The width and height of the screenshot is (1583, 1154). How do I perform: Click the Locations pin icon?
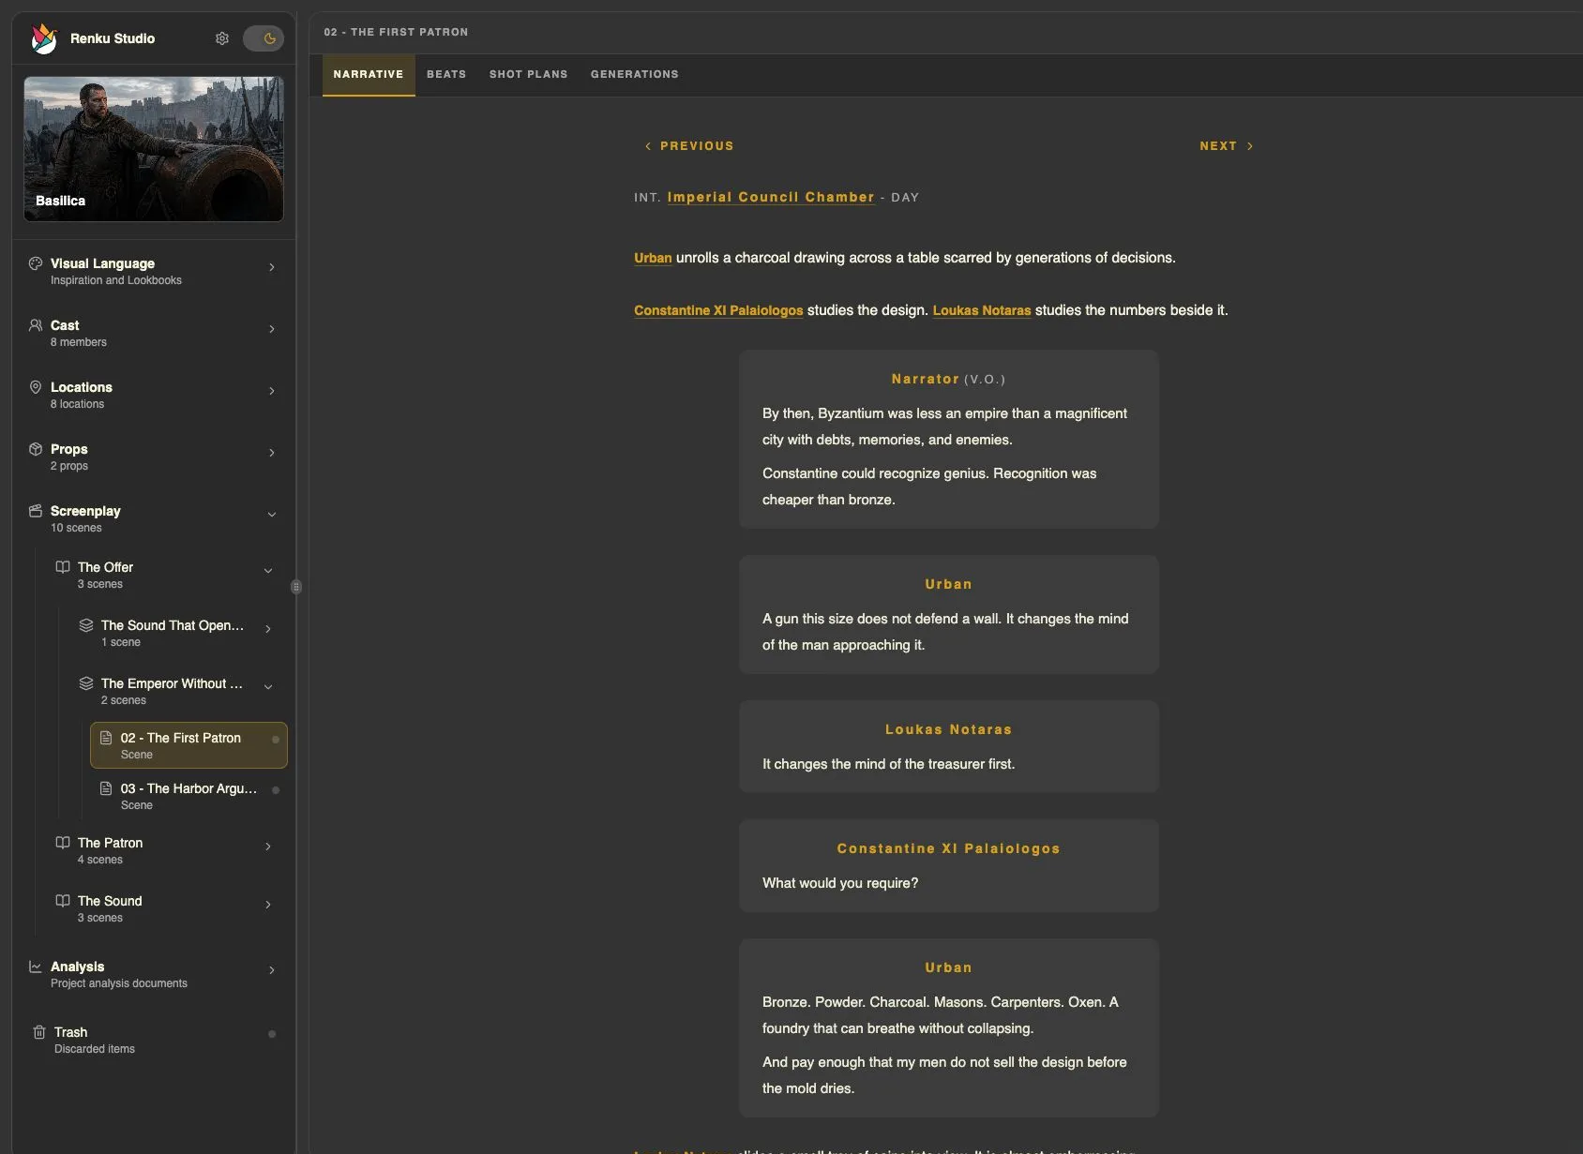pos(36,387)
